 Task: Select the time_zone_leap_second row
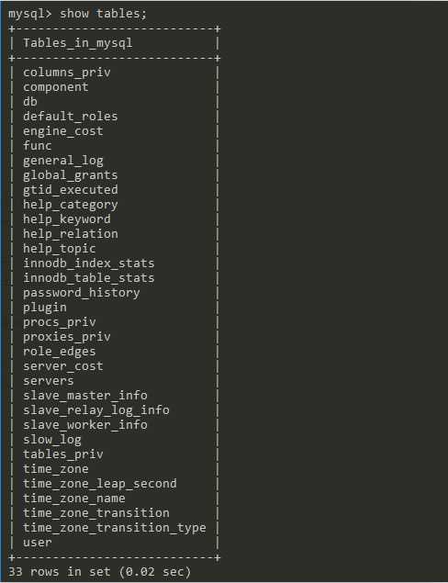coord(100,484)
